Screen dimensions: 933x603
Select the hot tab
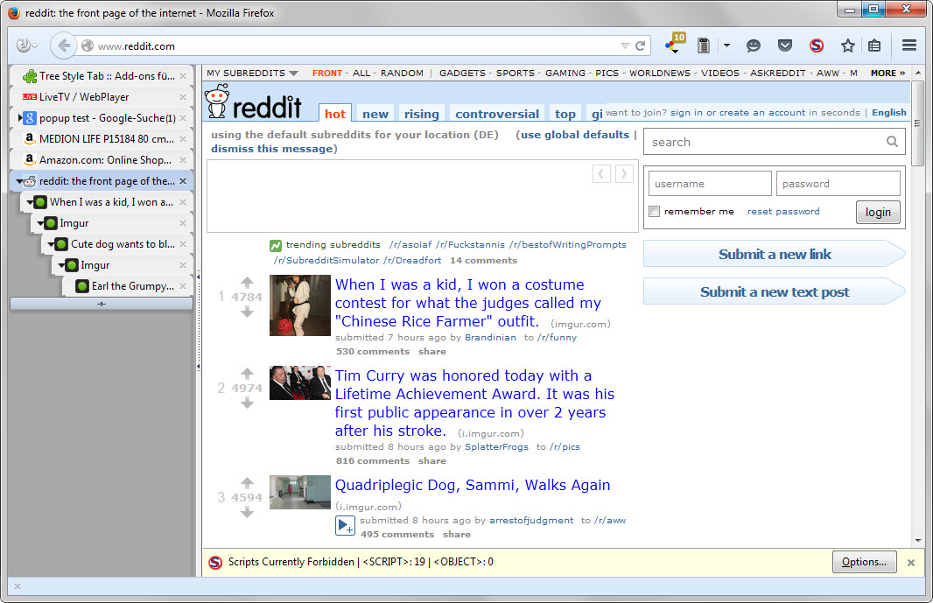tap(335, 114)
